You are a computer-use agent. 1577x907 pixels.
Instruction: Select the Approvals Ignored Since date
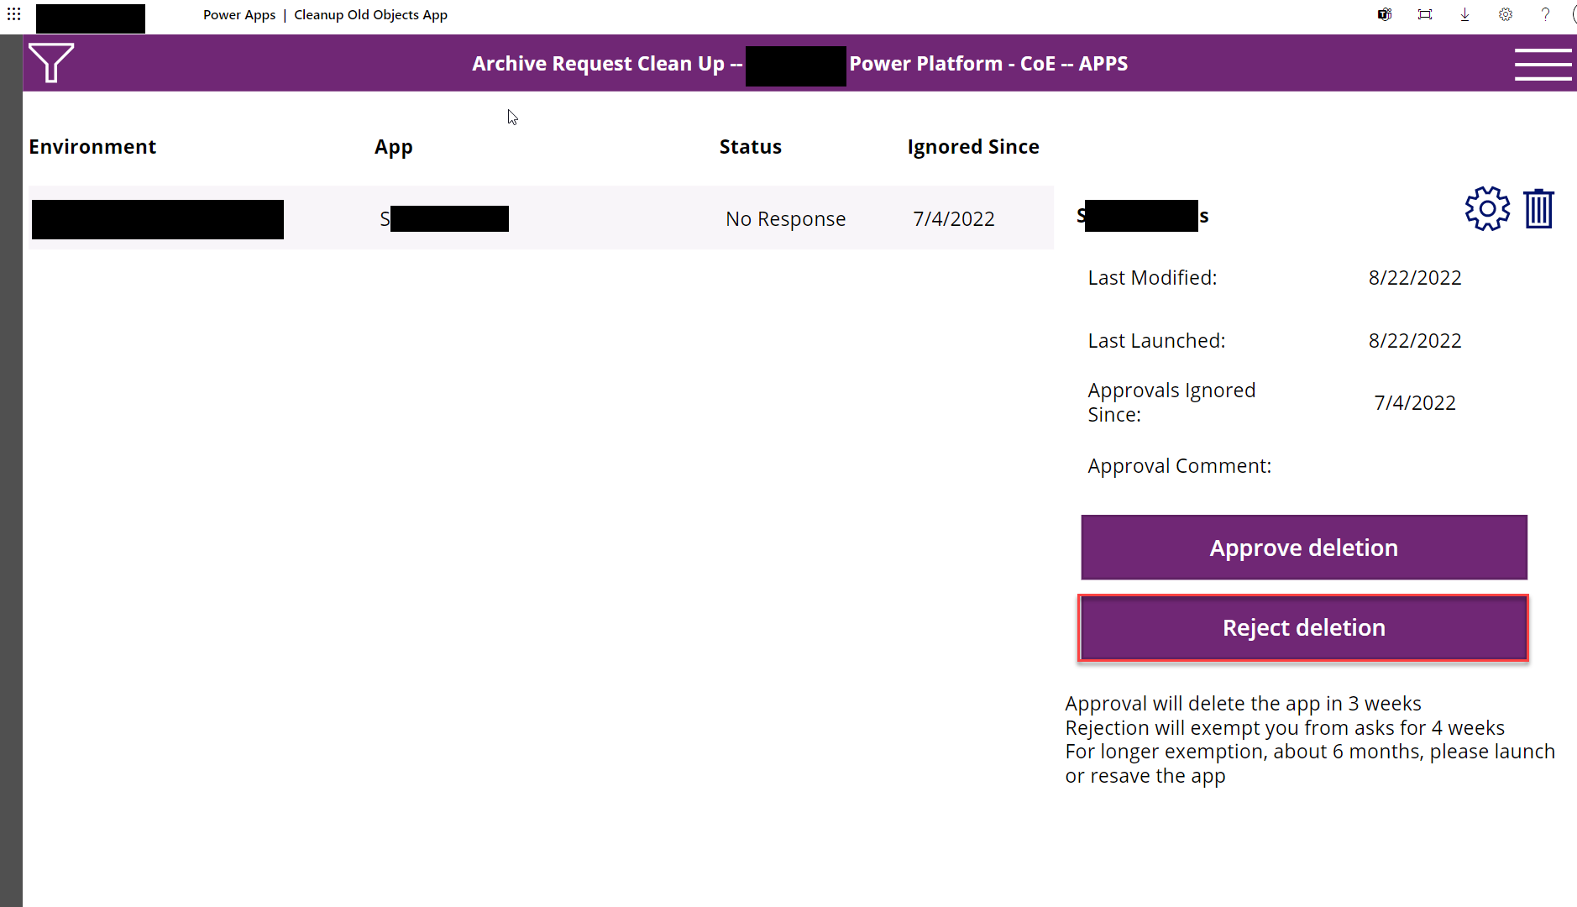[x=1414, y=402]
